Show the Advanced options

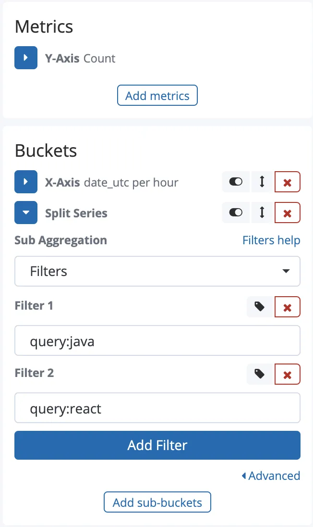point(271,476)
